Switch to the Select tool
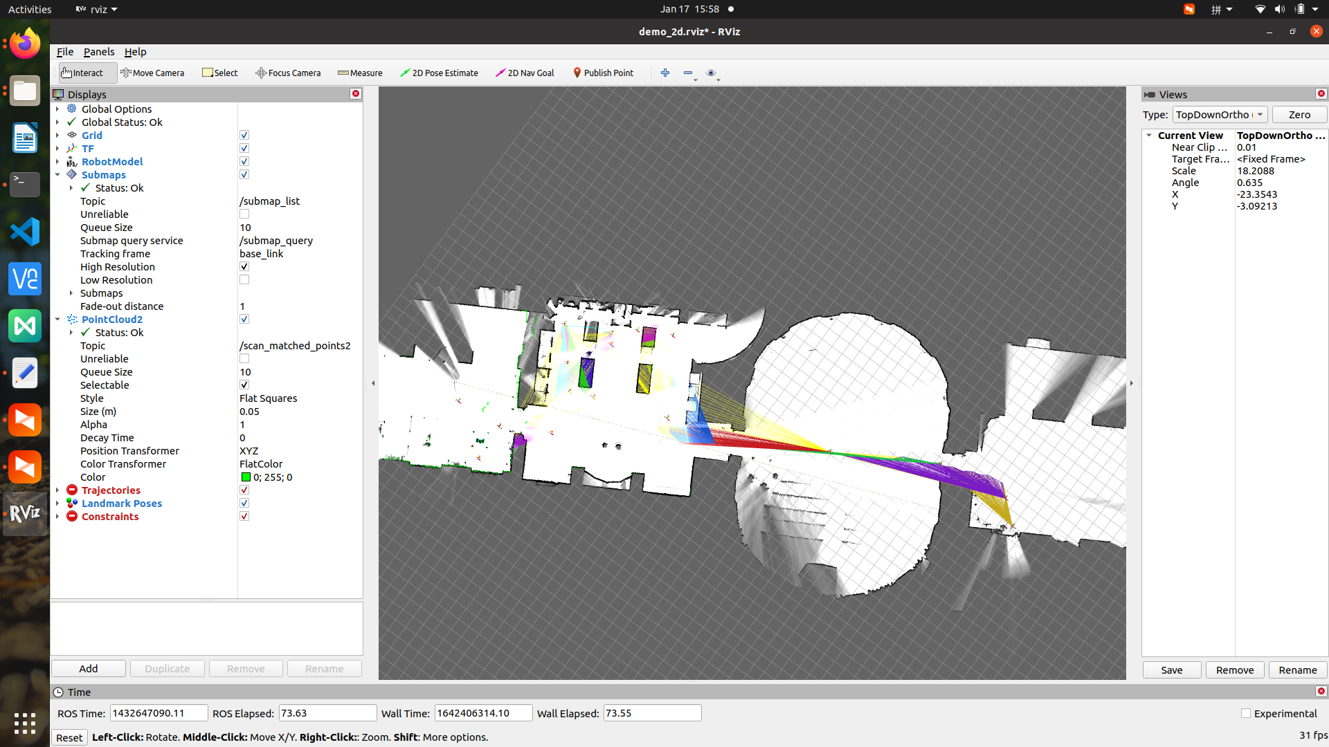1329x747 pixels. (219, 73)
